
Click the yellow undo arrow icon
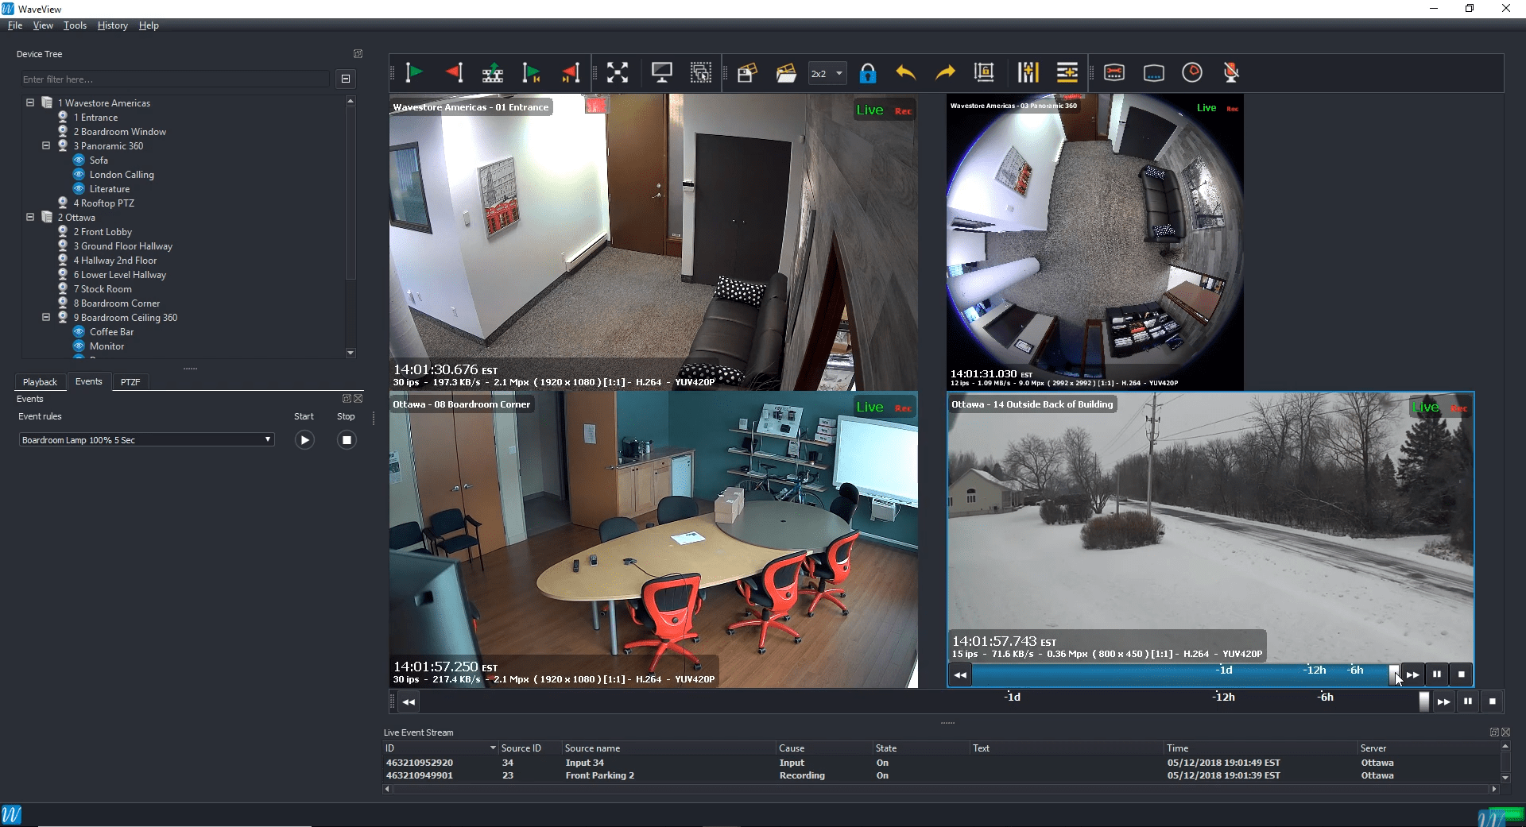click(905, 73)
